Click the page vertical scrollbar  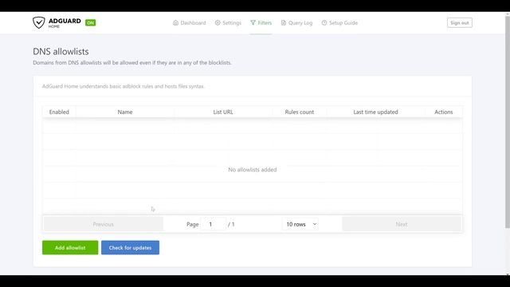coord(508,121)
